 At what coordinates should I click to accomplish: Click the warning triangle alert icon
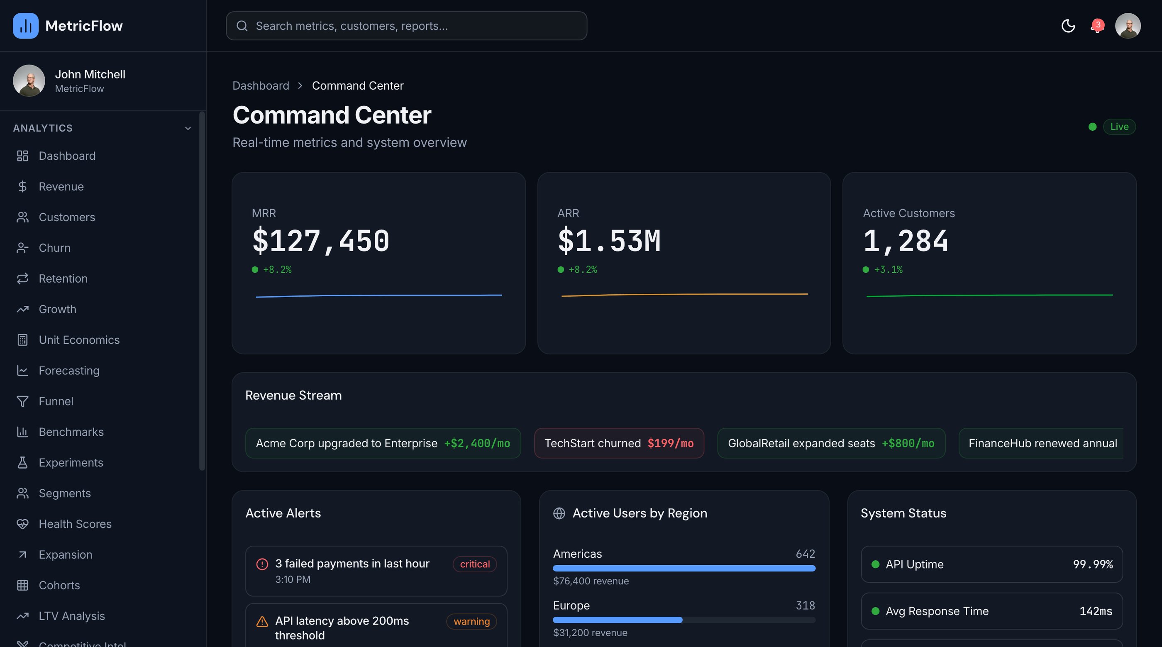pyautogui.click(x=262, y=622)
